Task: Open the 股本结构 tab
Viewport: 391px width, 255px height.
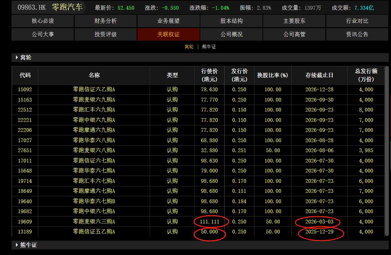Action: click(x=232, y=21)
